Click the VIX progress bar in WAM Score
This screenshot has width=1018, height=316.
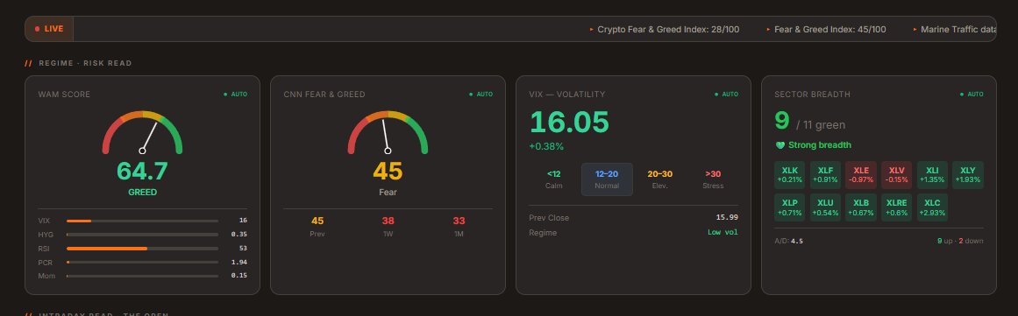(142, 221)
